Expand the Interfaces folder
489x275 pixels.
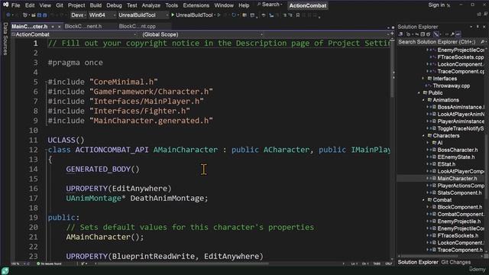tap(423, 79)
